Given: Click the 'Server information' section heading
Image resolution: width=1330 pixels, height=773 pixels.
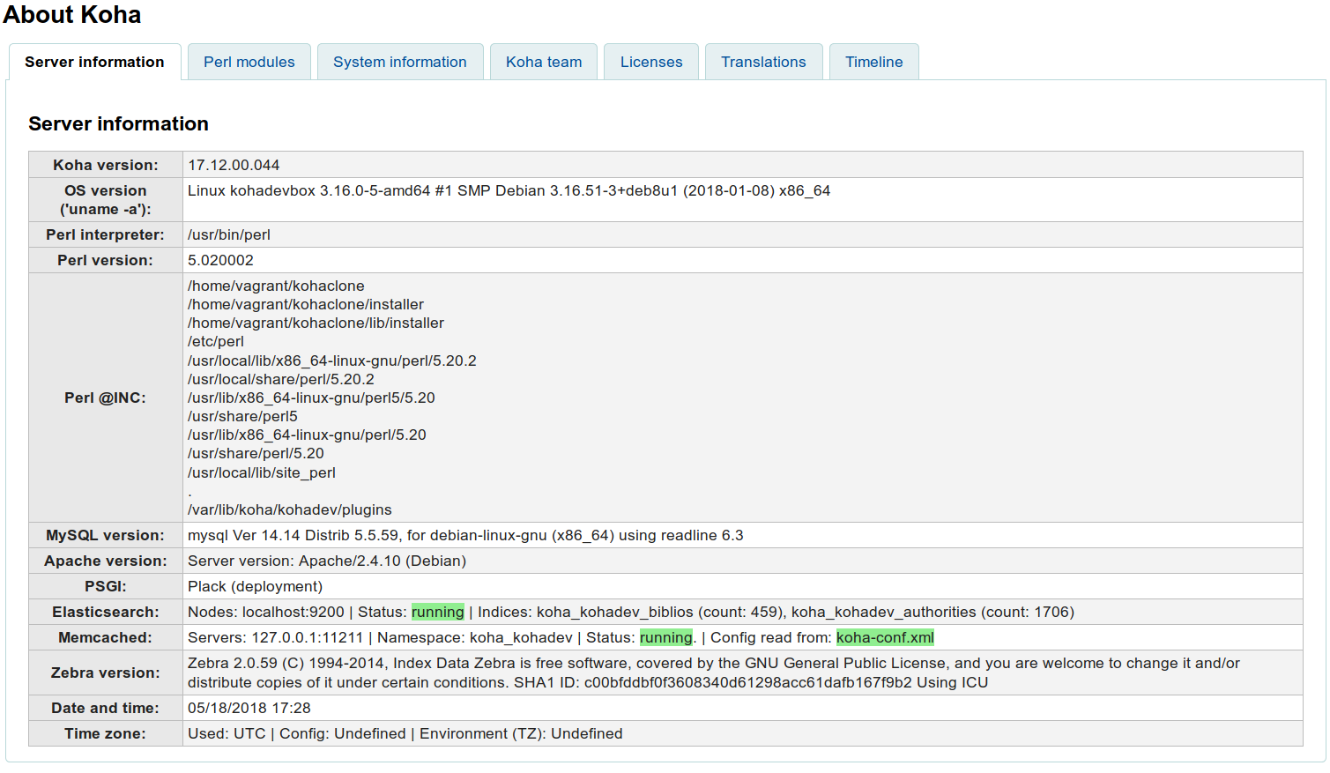Looking at the screenshot, I should click(x=118, y=123).
